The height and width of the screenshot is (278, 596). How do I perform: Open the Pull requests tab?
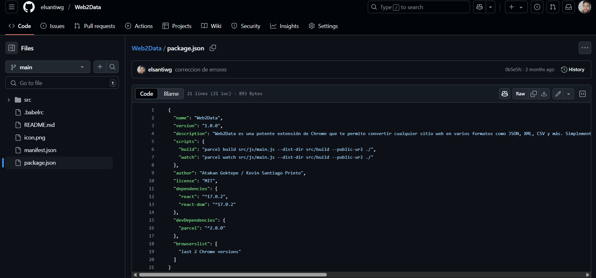95,26
